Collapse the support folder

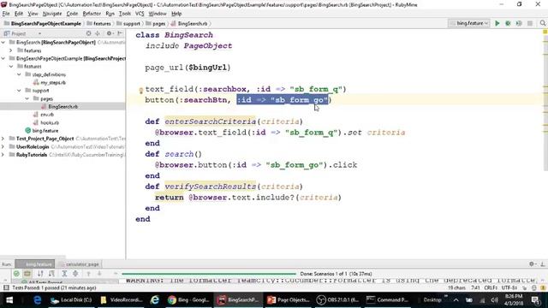click(x=19, y=91)
